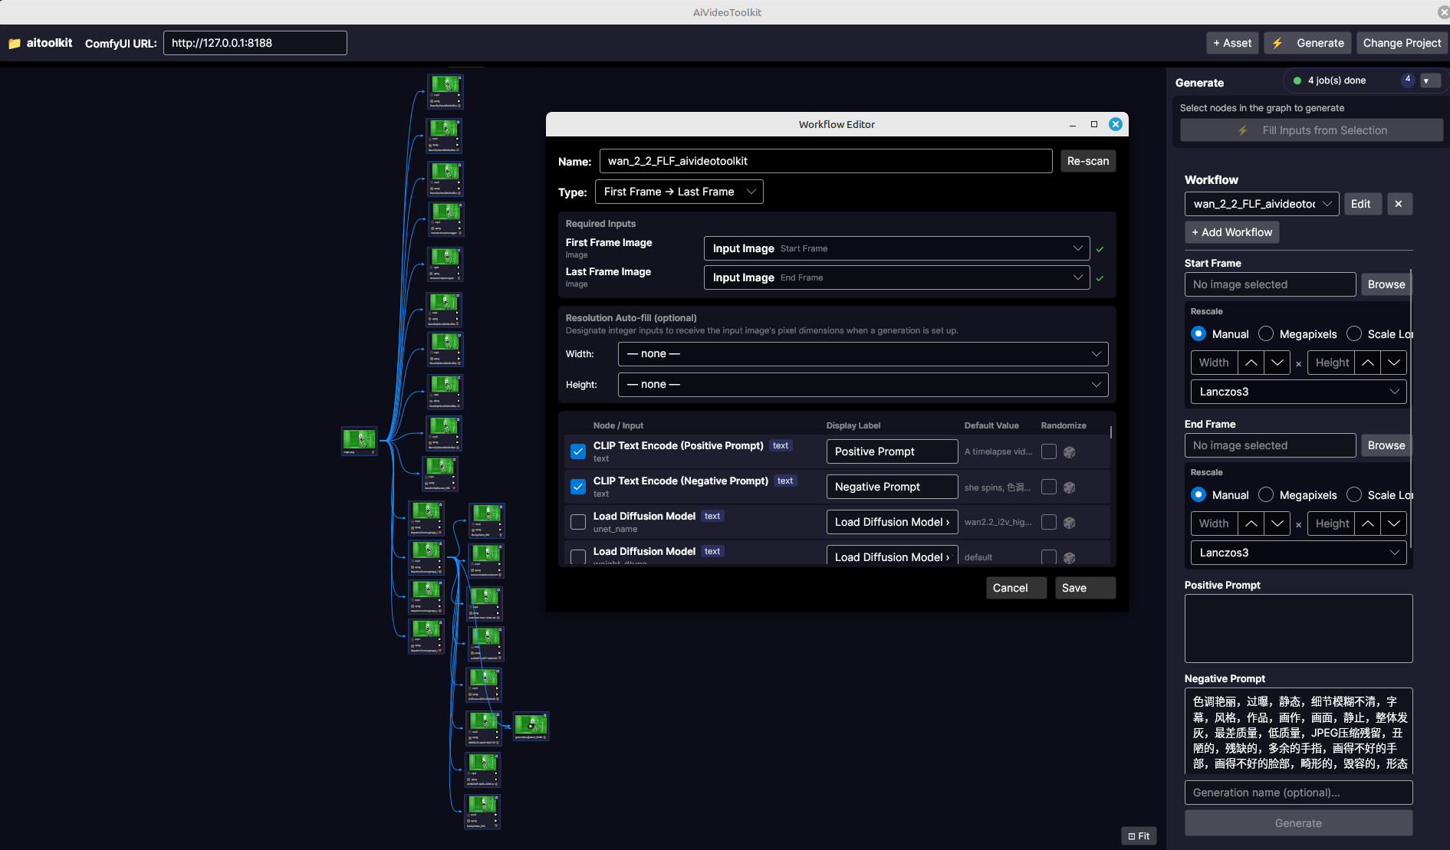Open the Resolution Auto-fill Width dropdown
The image size is (1450, 850).
[x=863, y=354]
